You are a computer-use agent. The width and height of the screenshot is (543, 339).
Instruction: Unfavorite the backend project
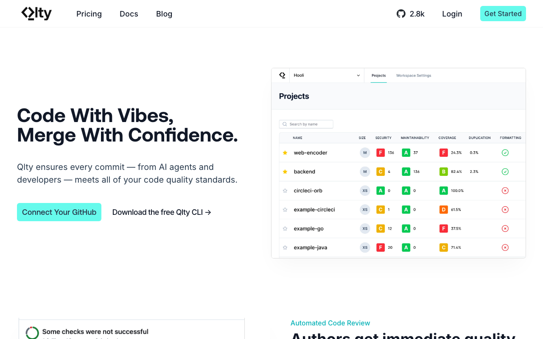(285, 172)
